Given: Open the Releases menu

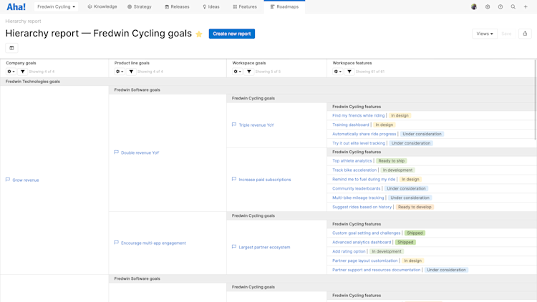Looking at the screenshot, I should pos(177,7).
